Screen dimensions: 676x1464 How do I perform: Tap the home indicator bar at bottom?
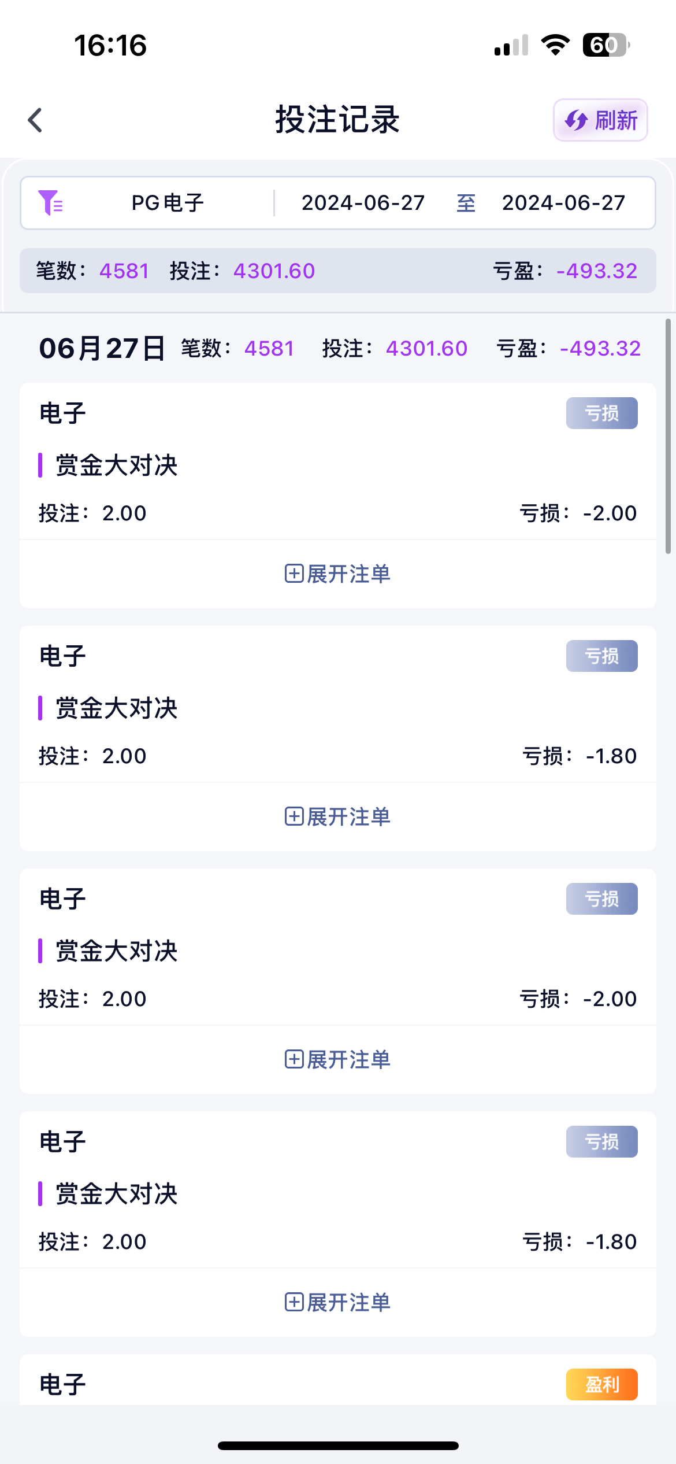click(x=338, y=1445)
